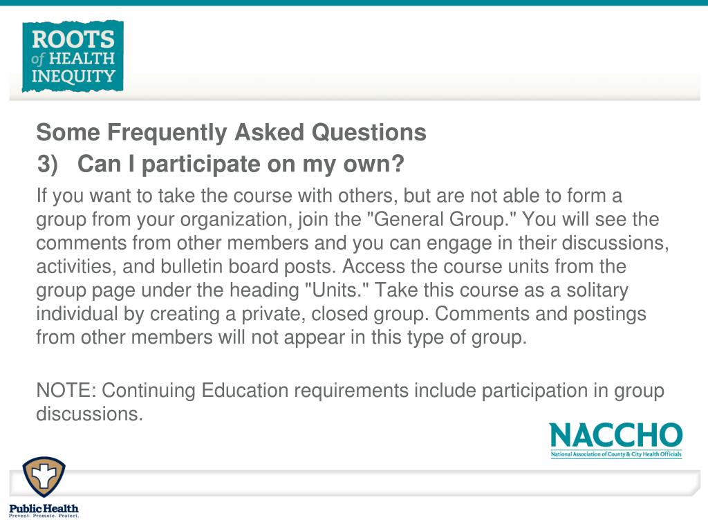The image size is (708, 531).
Task: Click the question Can I participate on my own
Action: [x=241, y=163]
